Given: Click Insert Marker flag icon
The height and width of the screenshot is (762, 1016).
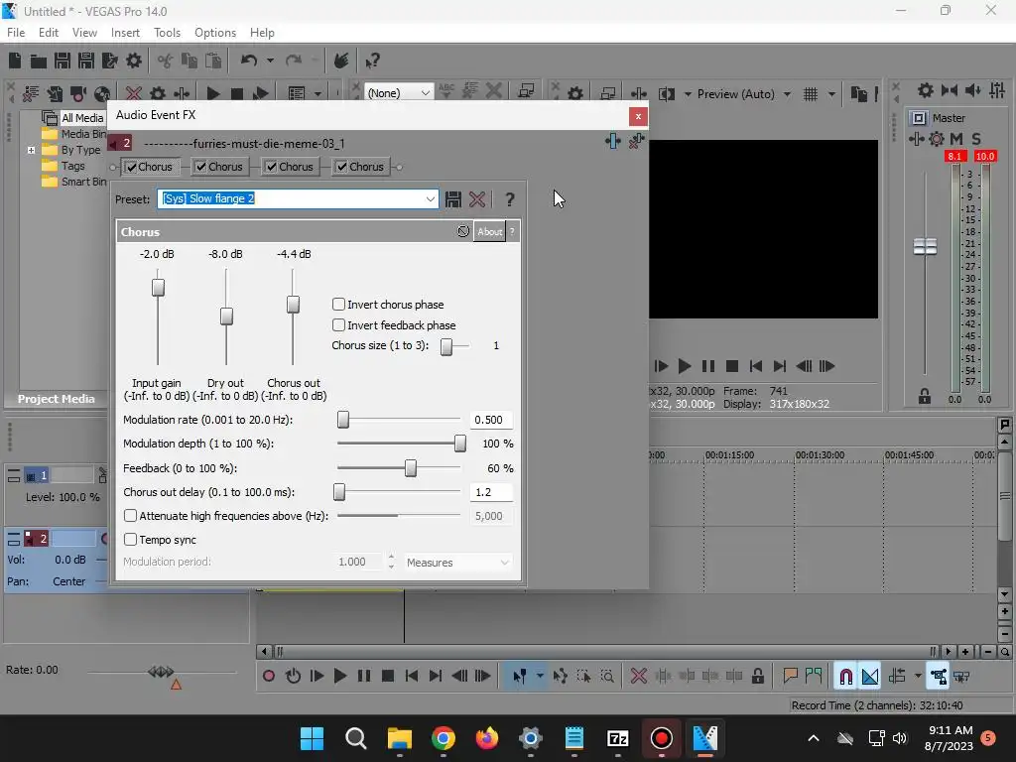Looking at the screenshot, I should [790, 677].
